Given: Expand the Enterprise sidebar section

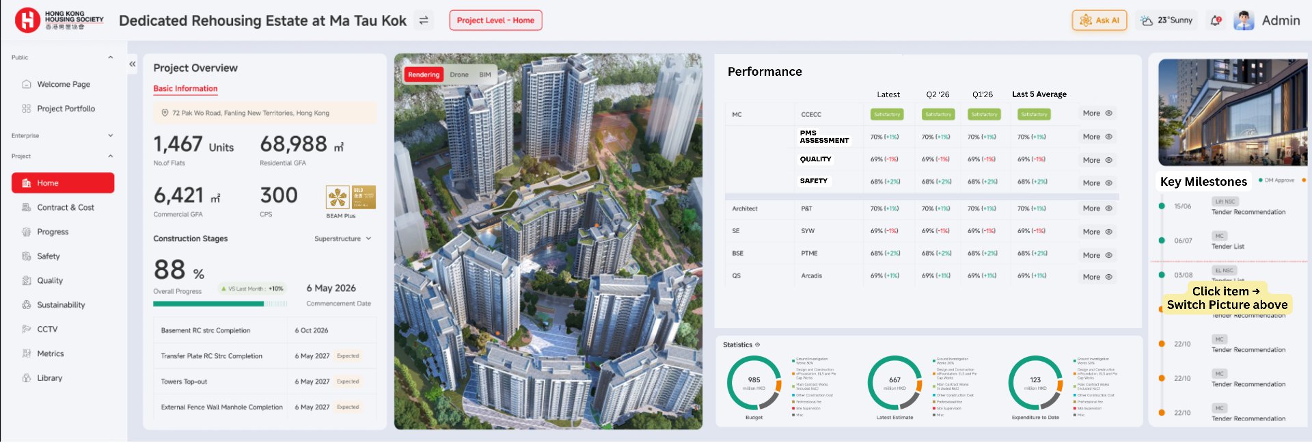Looking at the screenshot, I should coord(111,135).
